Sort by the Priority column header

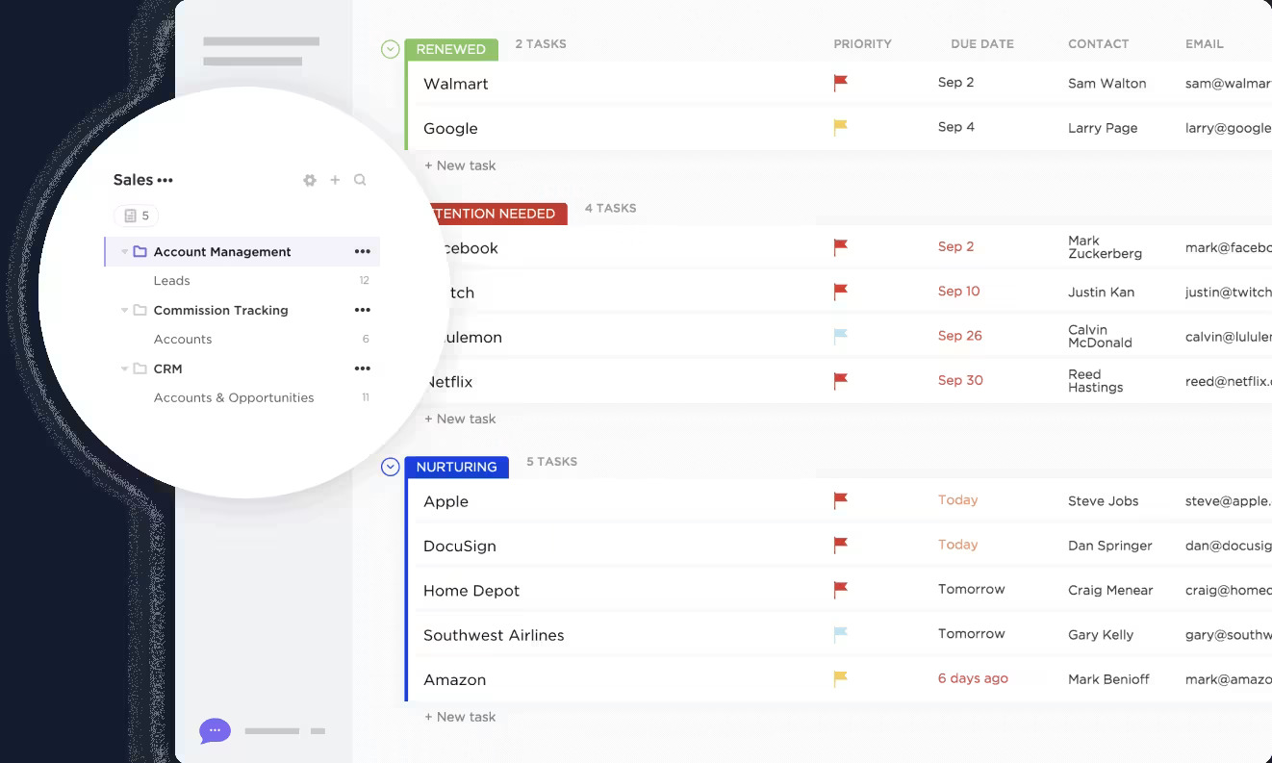[x=863, y=44]
